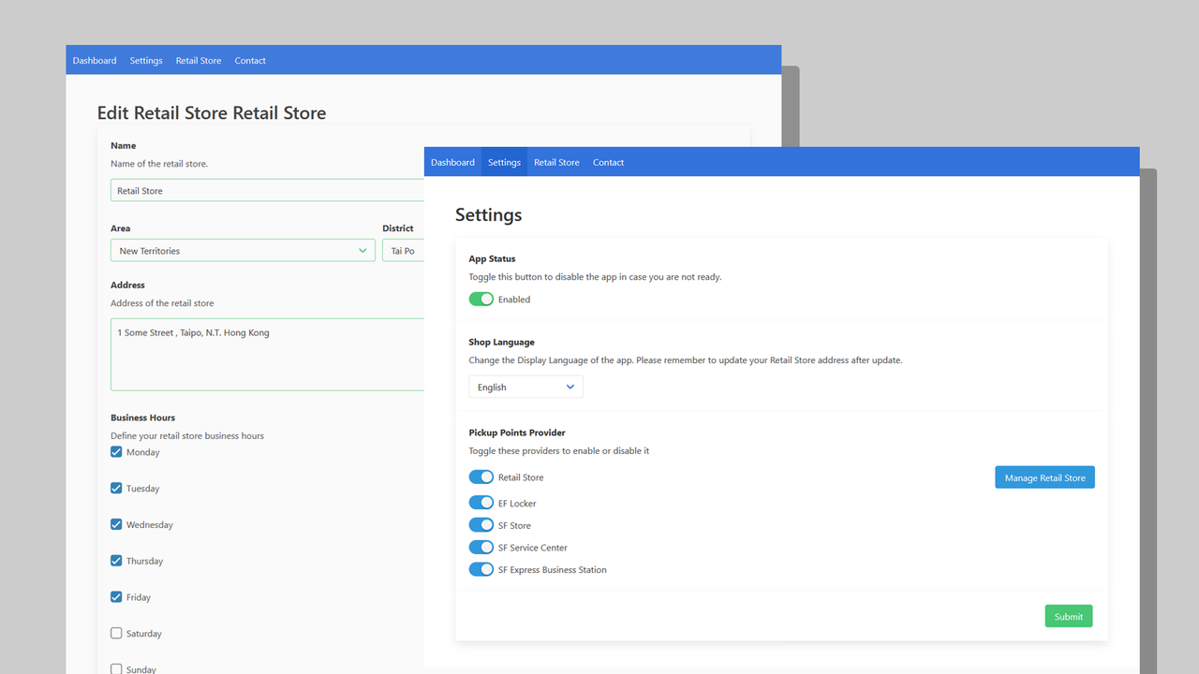Open the Shop Language dropdown
The image size is (1199, 674).
pos(525,386)
